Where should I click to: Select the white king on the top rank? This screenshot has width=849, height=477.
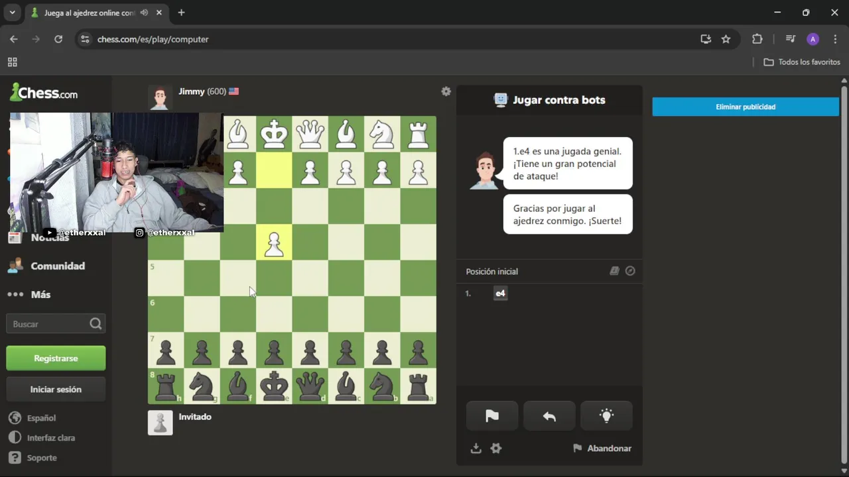pyautogui.click(x=274, y=134)
